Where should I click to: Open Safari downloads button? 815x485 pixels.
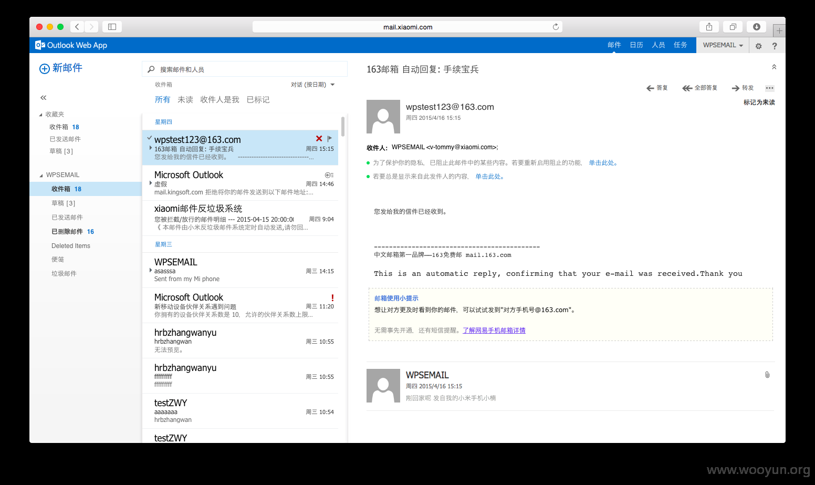(x=756, y=27)
